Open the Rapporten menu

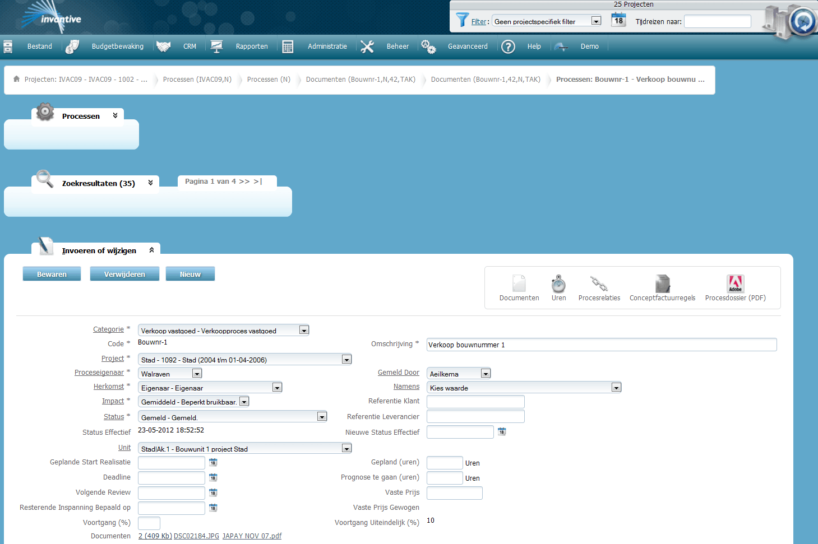coord(252,47)
